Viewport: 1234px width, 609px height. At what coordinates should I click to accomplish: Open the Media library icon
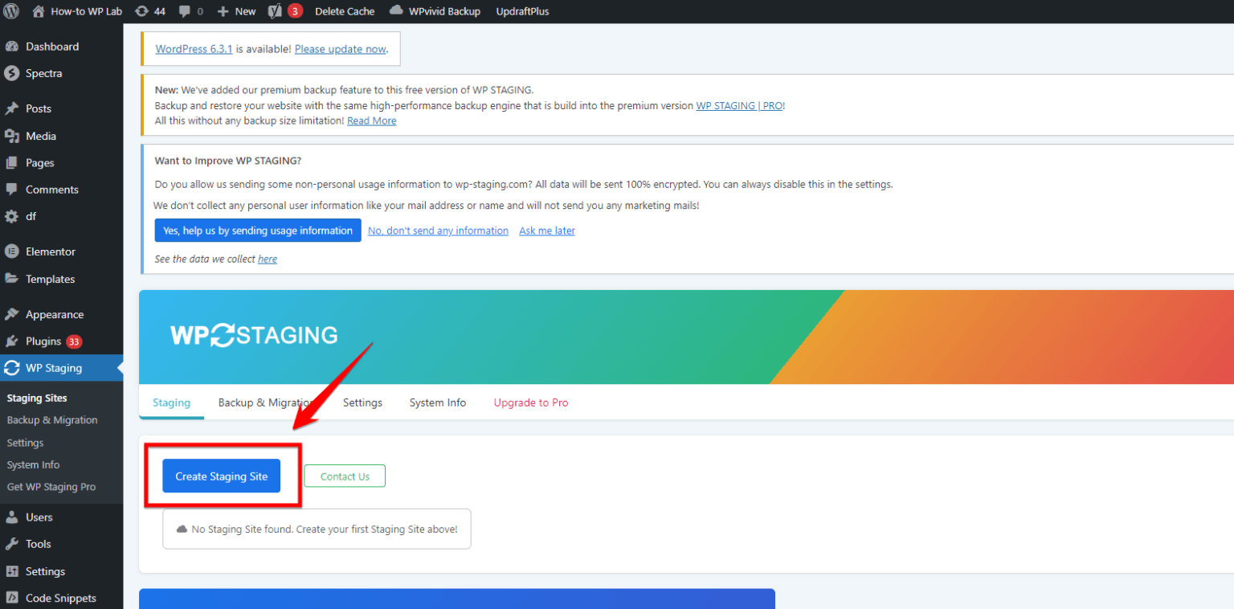click(11, 136)
